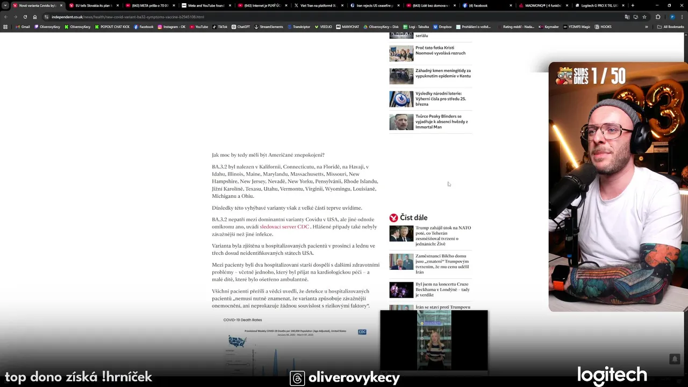Image resolution: width=688 pixels, height=387 pixels.
Task: Switch to 'MADMONQ' tab
Action: 543,5
